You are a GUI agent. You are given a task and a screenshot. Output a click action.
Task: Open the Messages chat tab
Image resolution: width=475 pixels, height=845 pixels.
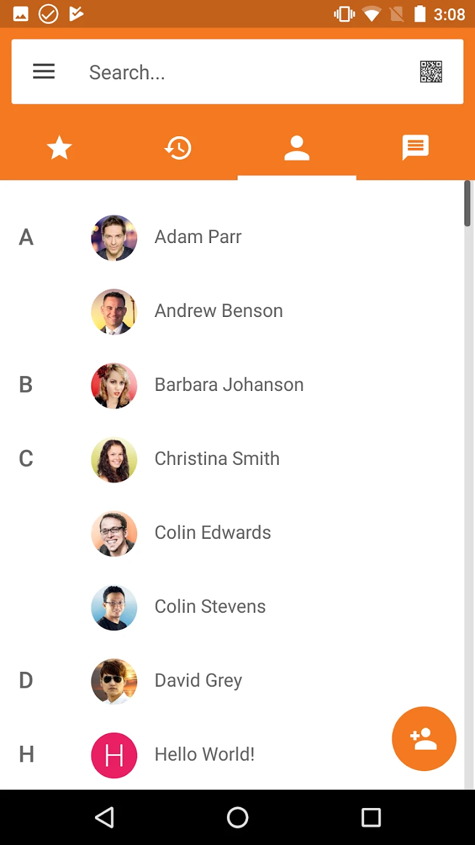[415, 148]
